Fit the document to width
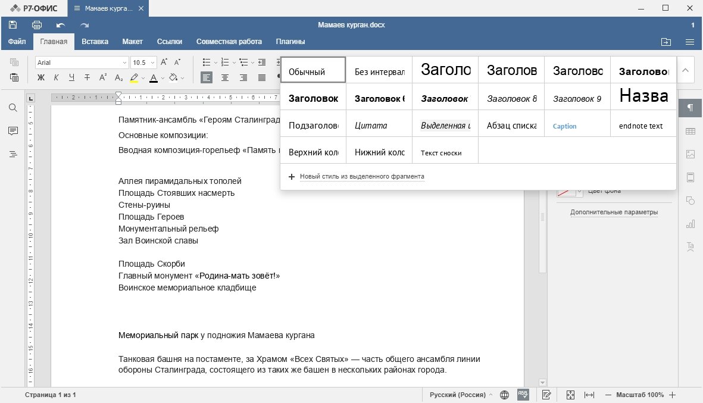This screenshot has height=403, width=703. 589,395
